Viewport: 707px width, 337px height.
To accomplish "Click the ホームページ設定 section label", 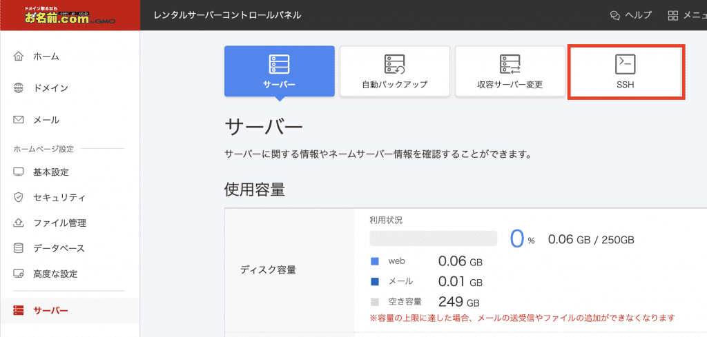I will [x=43, y=148].
